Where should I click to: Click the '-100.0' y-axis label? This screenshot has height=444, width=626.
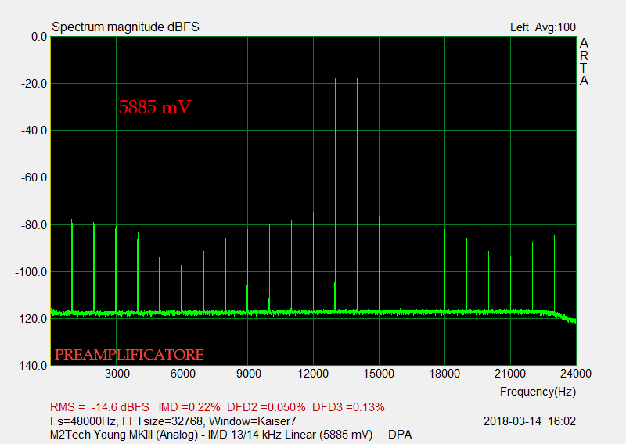pyautogui.click(x=31, y=272)
